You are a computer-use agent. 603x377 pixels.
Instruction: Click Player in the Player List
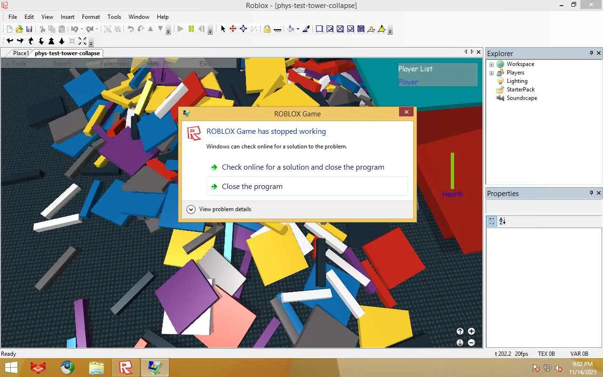point(408,82)
